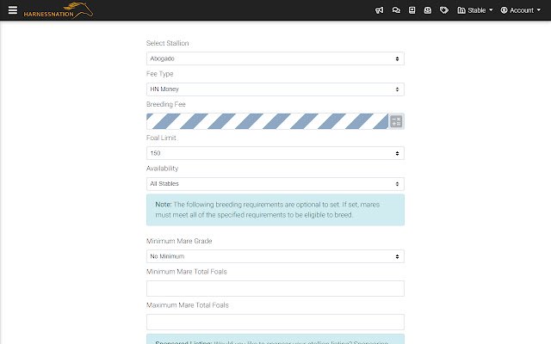Open the news page icon

point(412,10)
